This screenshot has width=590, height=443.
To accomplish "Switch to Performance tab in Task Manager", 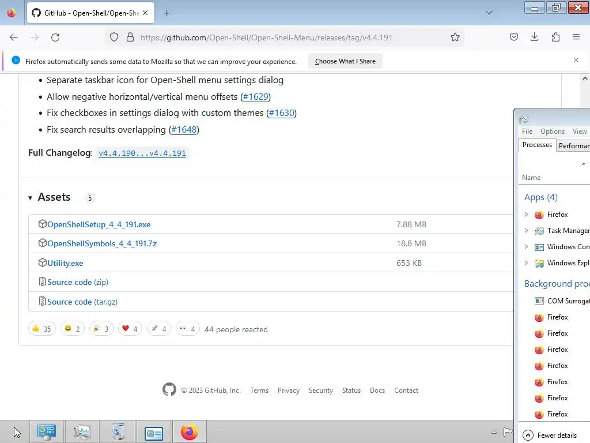I will point(573,146).
